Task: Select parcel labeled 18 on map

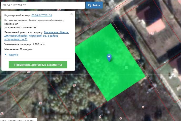Action: [40, 103]
